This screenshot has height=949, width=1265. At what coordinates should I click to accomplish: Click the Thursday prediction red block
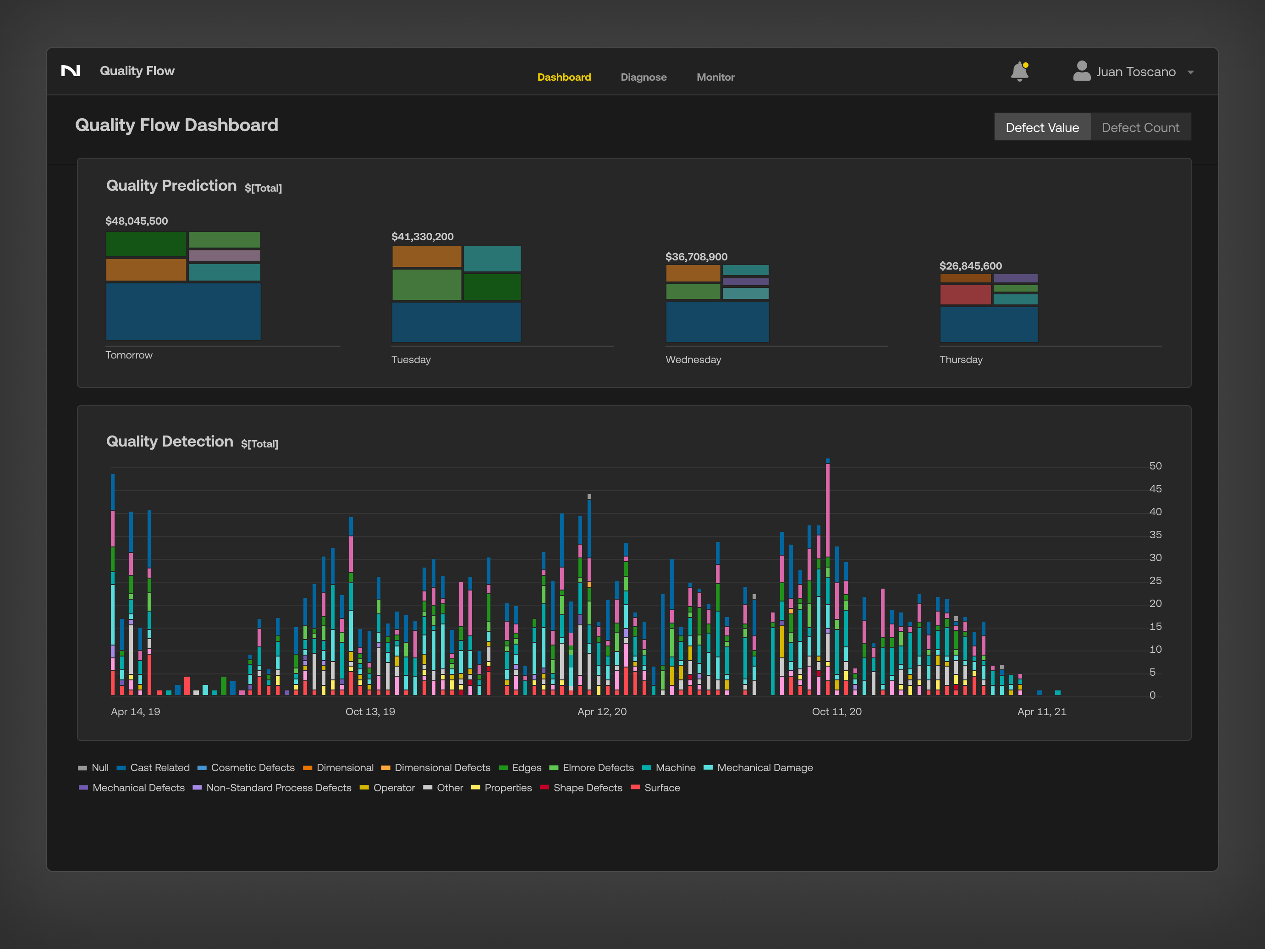[x=965, y=295]
